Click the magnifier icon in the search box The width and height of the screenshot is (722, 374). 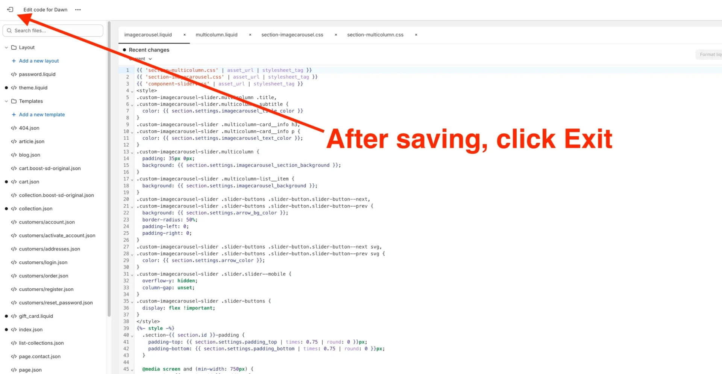coord(9,30)
